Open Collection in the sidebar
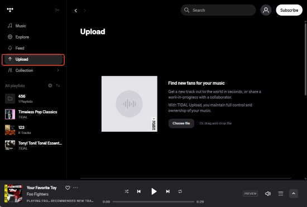This screenshot has height=207, width=307. (x=33, y=70)
